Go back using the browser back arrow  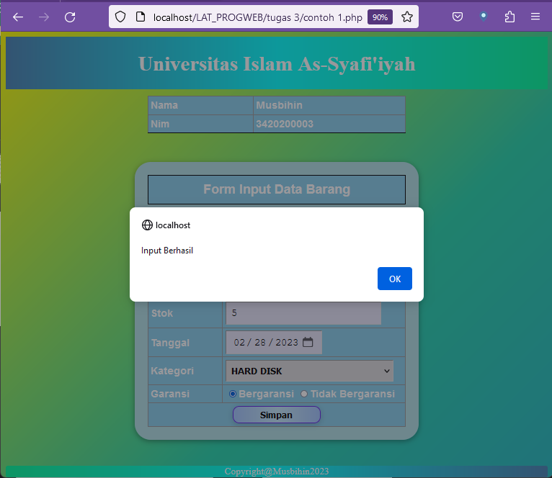point(17,17)
